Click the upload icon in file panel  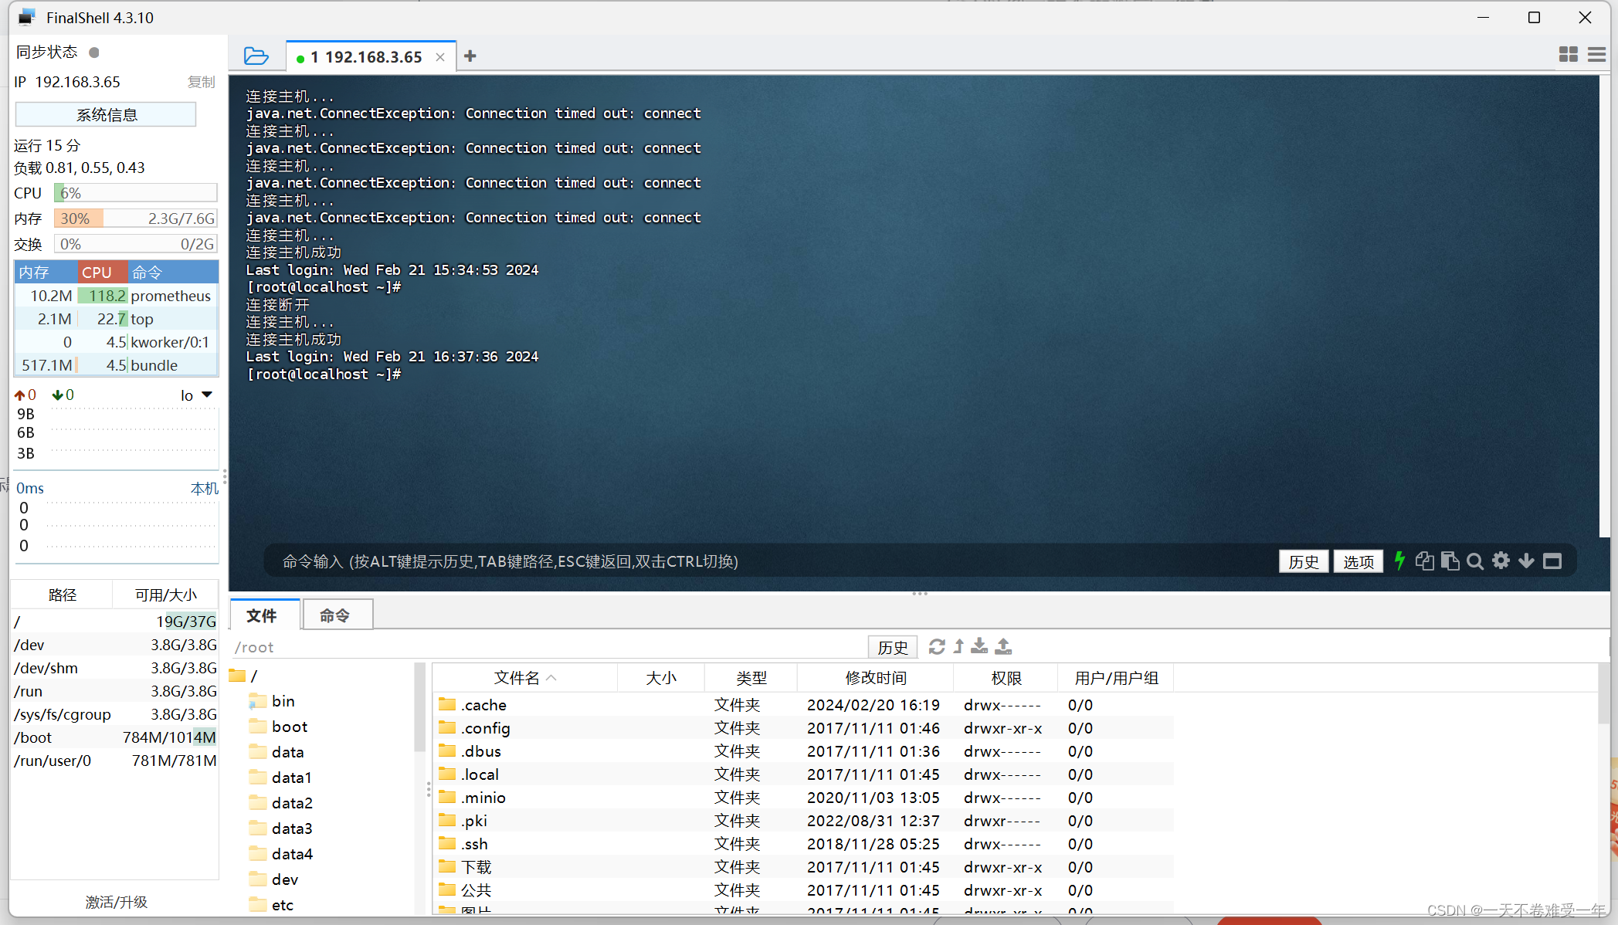(1004, 646)
